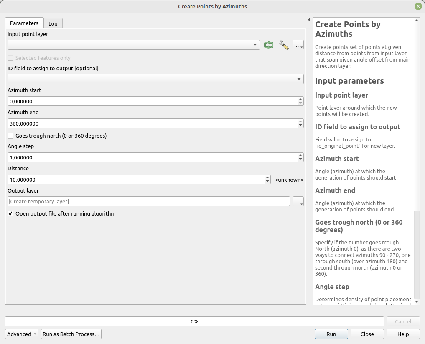Viewport: 425px width, 344px height.
Task: Click the Run button
Action: tap(331, 334)
